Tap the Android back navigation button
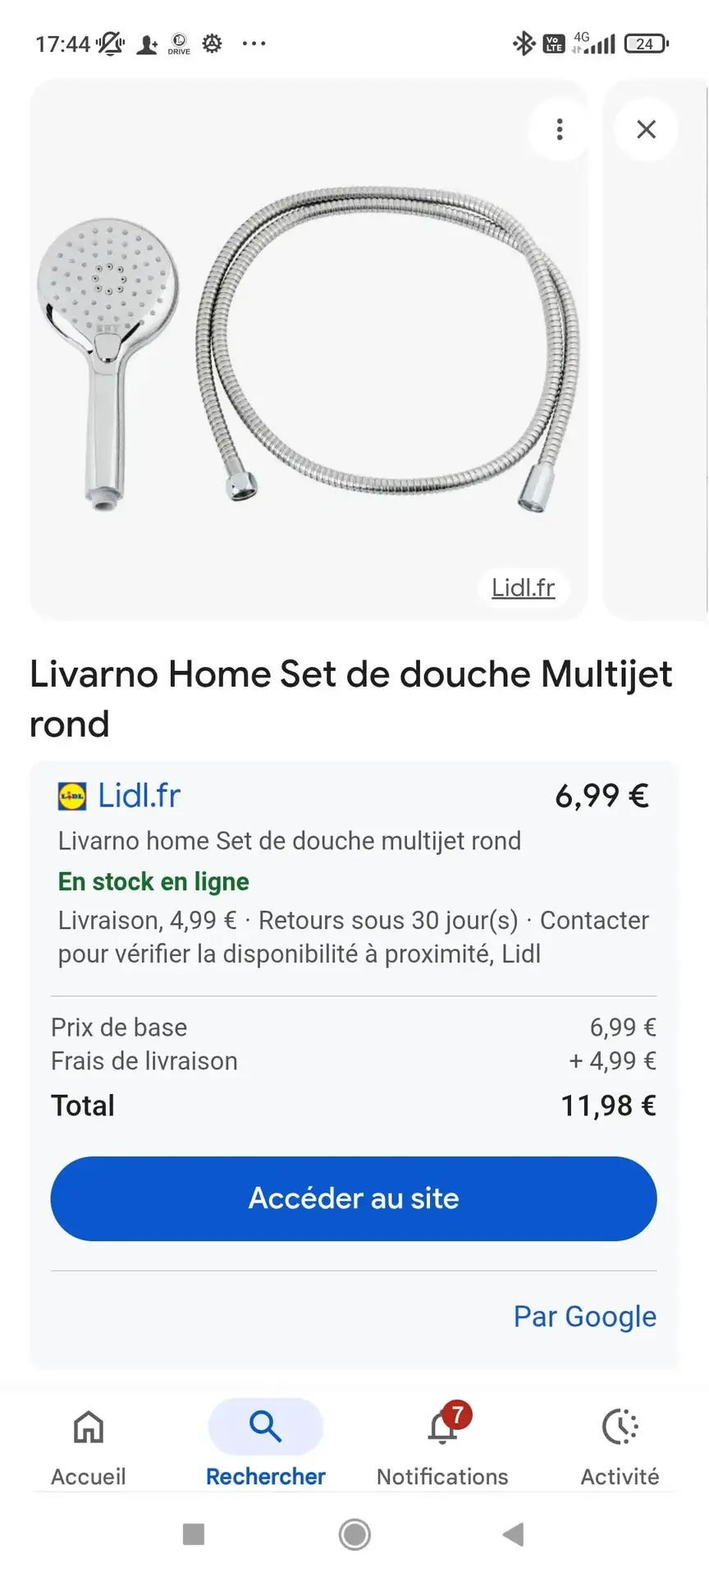 514,1533
